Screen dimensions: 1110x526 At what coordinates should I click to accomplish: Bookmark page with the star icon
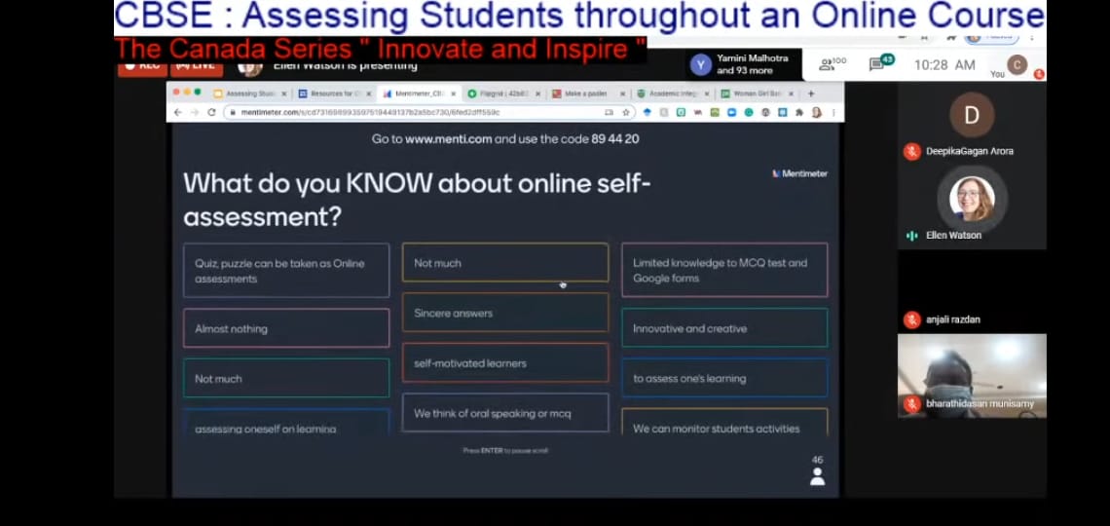click(625, 112)
